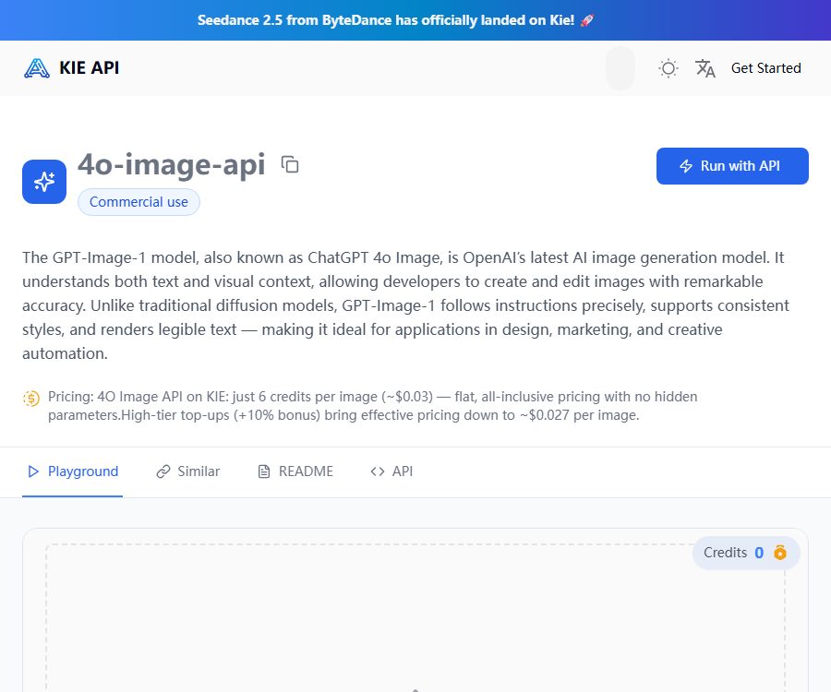
Task: Open the README tab
Action: (x=295, y=471)
